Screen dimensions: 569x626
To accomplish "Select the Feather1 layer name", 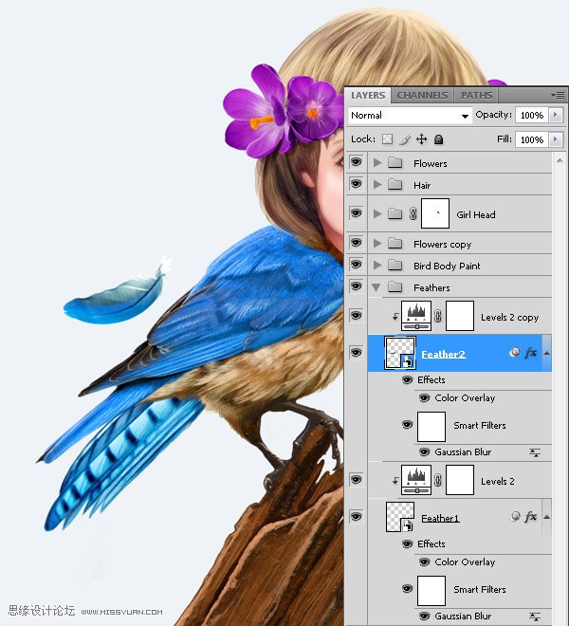I will [440, 518].
